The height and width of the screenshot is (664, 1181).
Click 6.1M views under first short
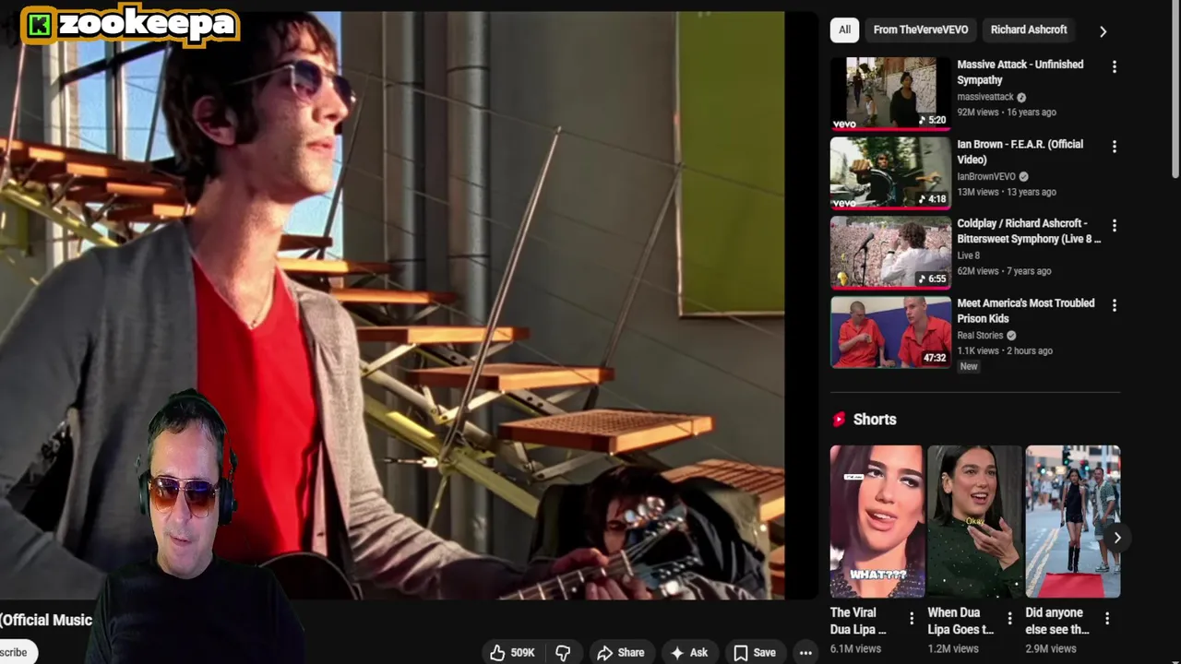pos(855,648)
